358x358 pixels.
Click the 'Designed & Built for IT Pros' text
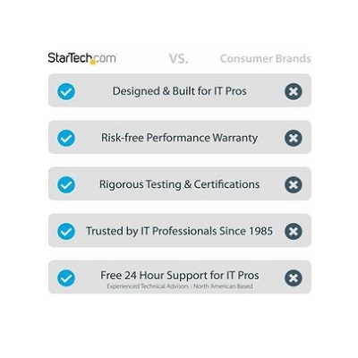click(x=179, y=91)
